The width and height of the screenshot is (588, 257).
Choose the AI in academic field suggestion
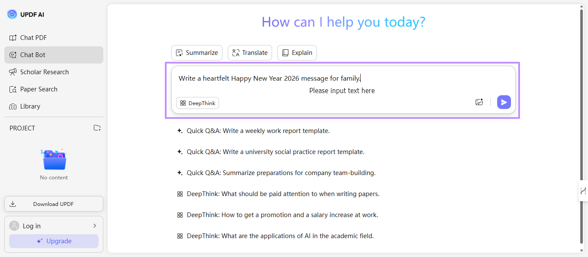280,236
